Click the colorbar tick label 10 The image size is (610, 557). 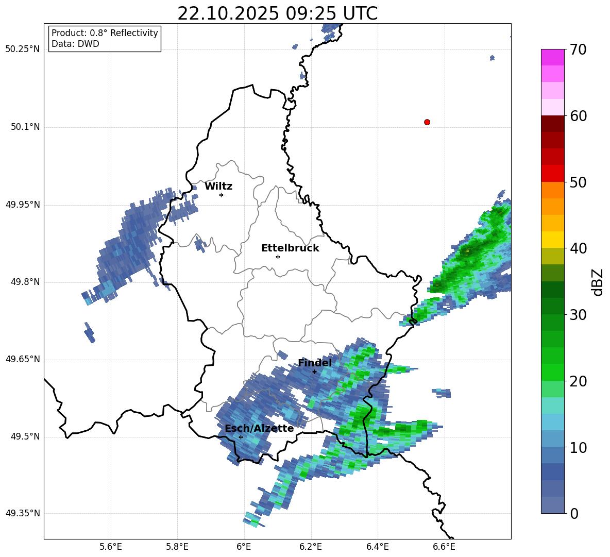(x=578, y=448)
